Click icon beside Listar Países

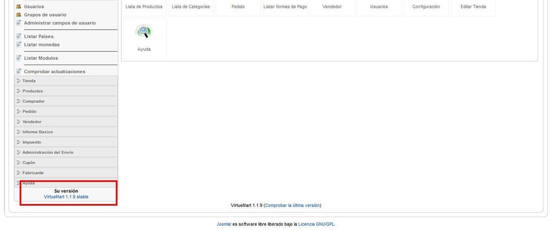(19, 36)
